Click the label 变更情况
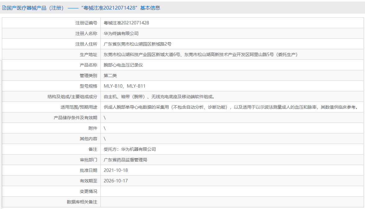Screen dimensions: 365x209 88,191
